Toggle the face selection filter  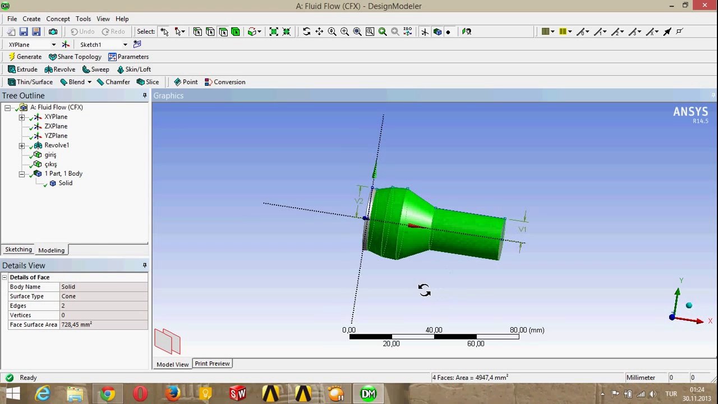point(223,31)
